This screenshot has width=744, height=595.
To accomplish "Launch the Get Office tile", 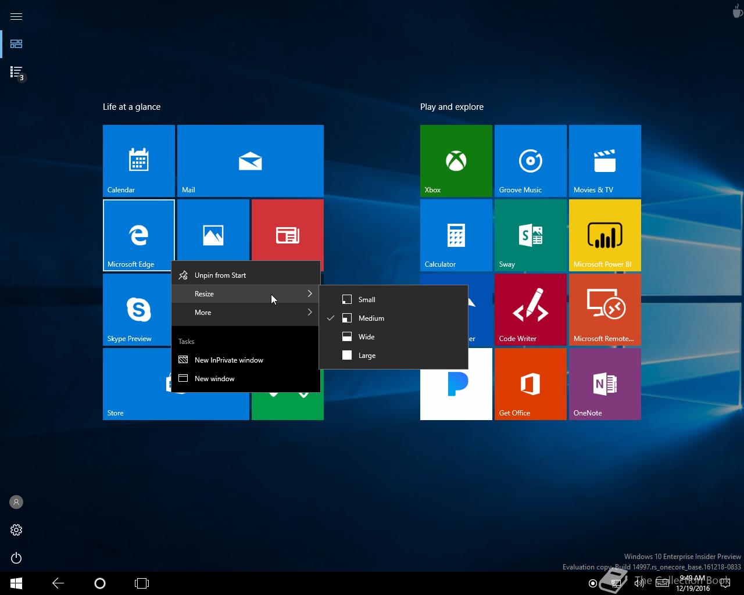I will [531, 384].
